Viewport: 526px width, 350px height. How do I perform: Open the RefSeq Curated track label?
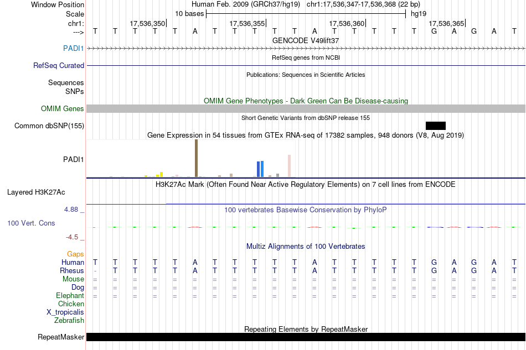[x=58, y=65]
